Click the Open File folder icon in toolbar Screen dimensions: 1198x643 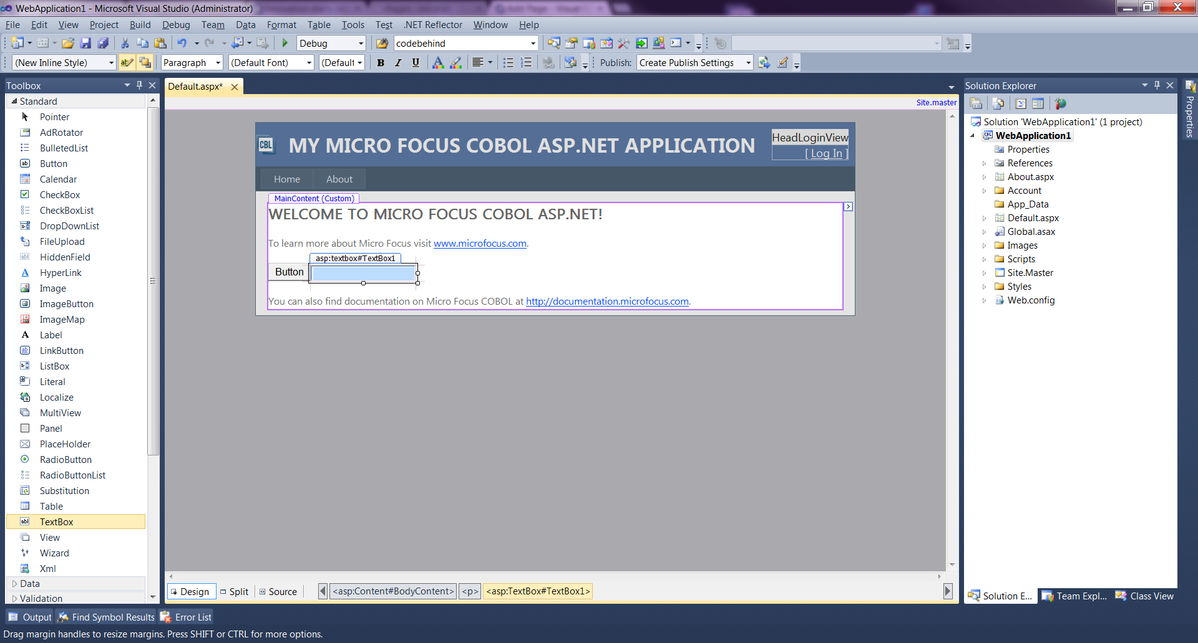click(68, 43)
